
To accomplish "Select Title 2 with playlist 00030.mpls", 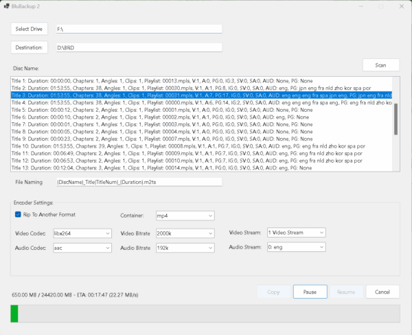I will click(201, 88).
